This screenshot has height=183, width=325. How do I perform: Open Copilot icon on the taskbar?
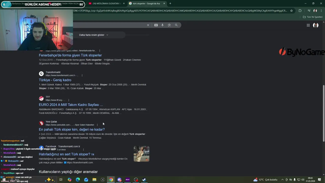click(x=69, y=180)
